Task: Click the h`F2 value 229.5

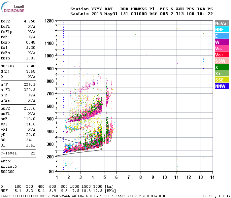Action: pyautogui.click(x=30, y=90)
